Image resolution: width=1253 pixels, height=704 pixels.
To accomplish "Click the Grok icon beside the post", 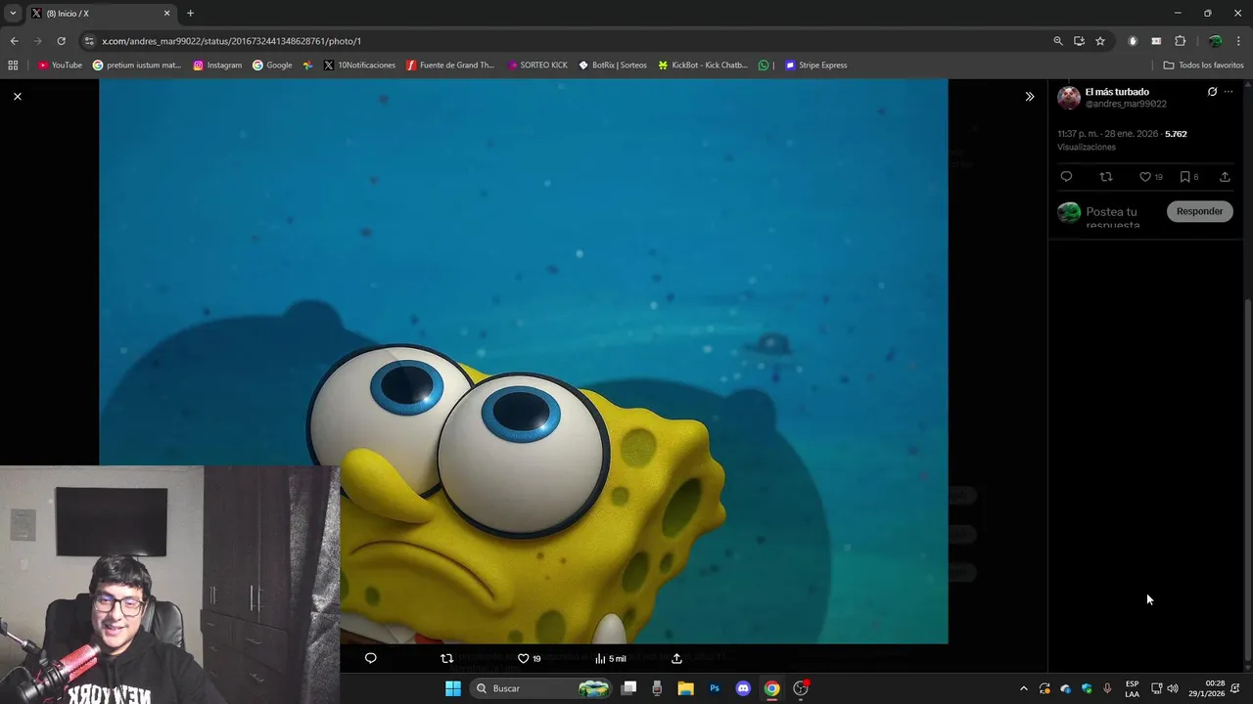I will [x=1212, y=92].
